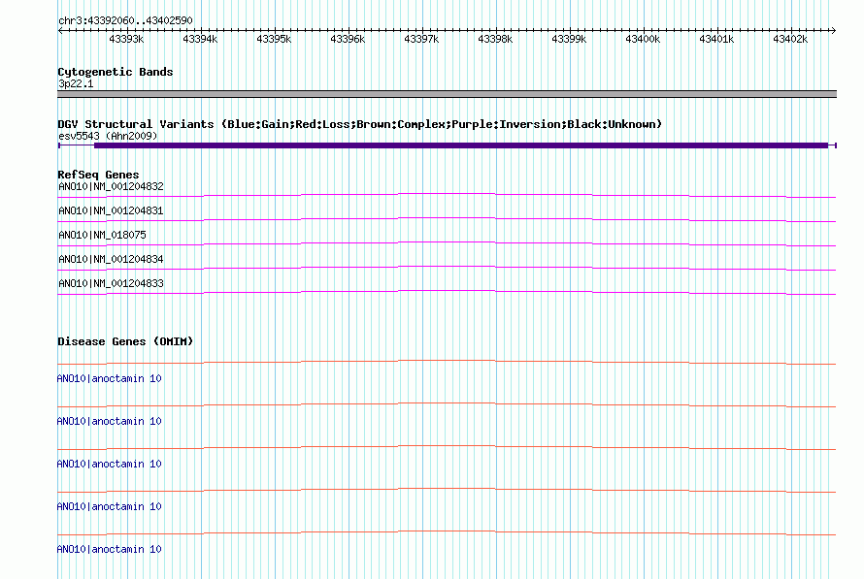
Task: Click the 43394k ruler tick label
Action: tap(200, 39)
